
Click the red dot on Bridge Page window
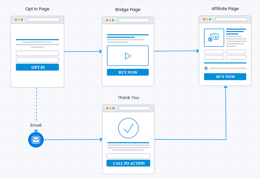pos(107,20)
